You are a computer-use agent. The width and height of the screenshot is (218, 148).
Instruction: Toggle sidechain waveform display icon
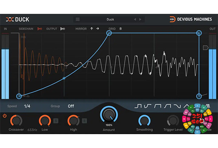pos(40,29)
